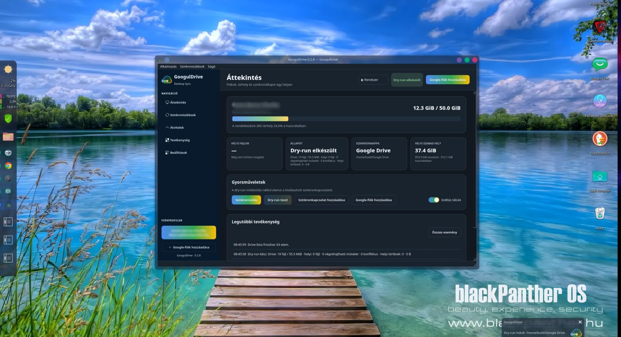Click the Dry-run elkészült status button in header
621x337 pixels.
(x=407, y=80)
